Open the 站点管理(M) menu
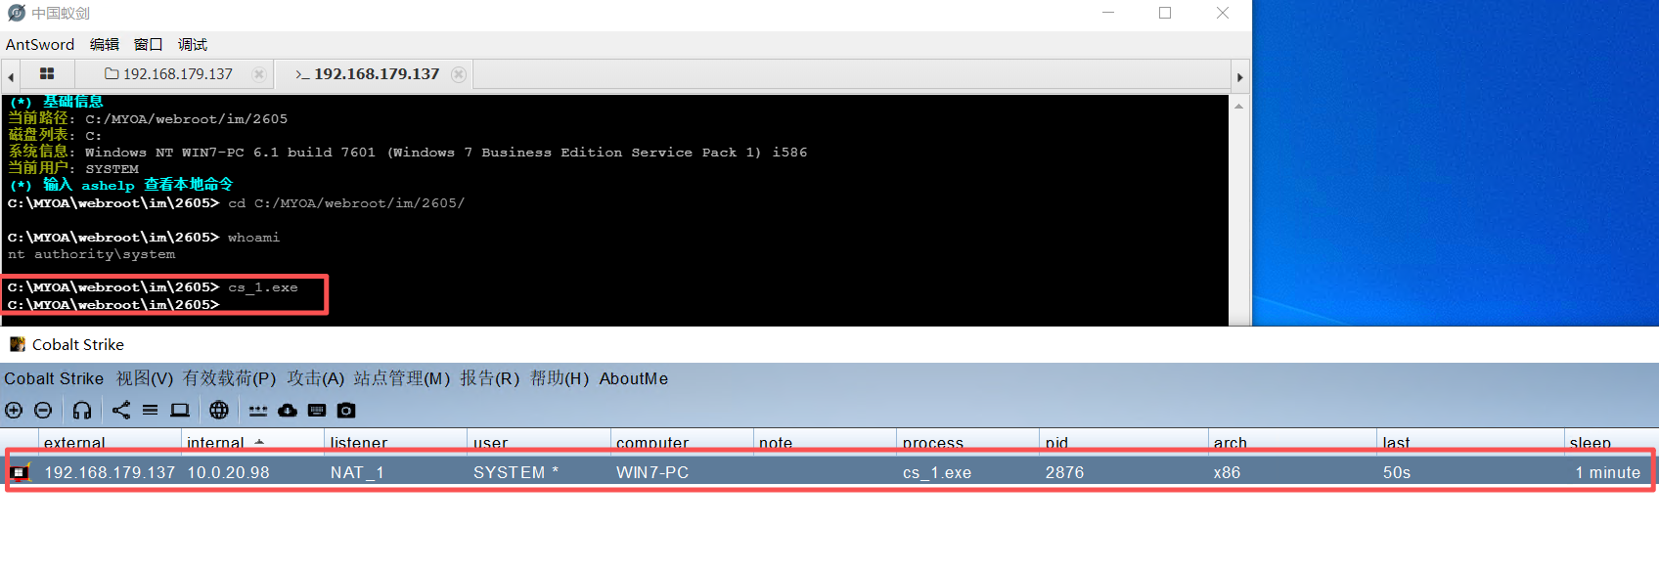Viewport: 1659px width, 571px height. [x=402, y=378]
